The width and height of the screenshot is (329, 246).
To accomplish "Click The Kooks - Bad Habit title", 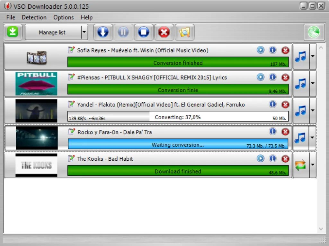I will 105,159.
